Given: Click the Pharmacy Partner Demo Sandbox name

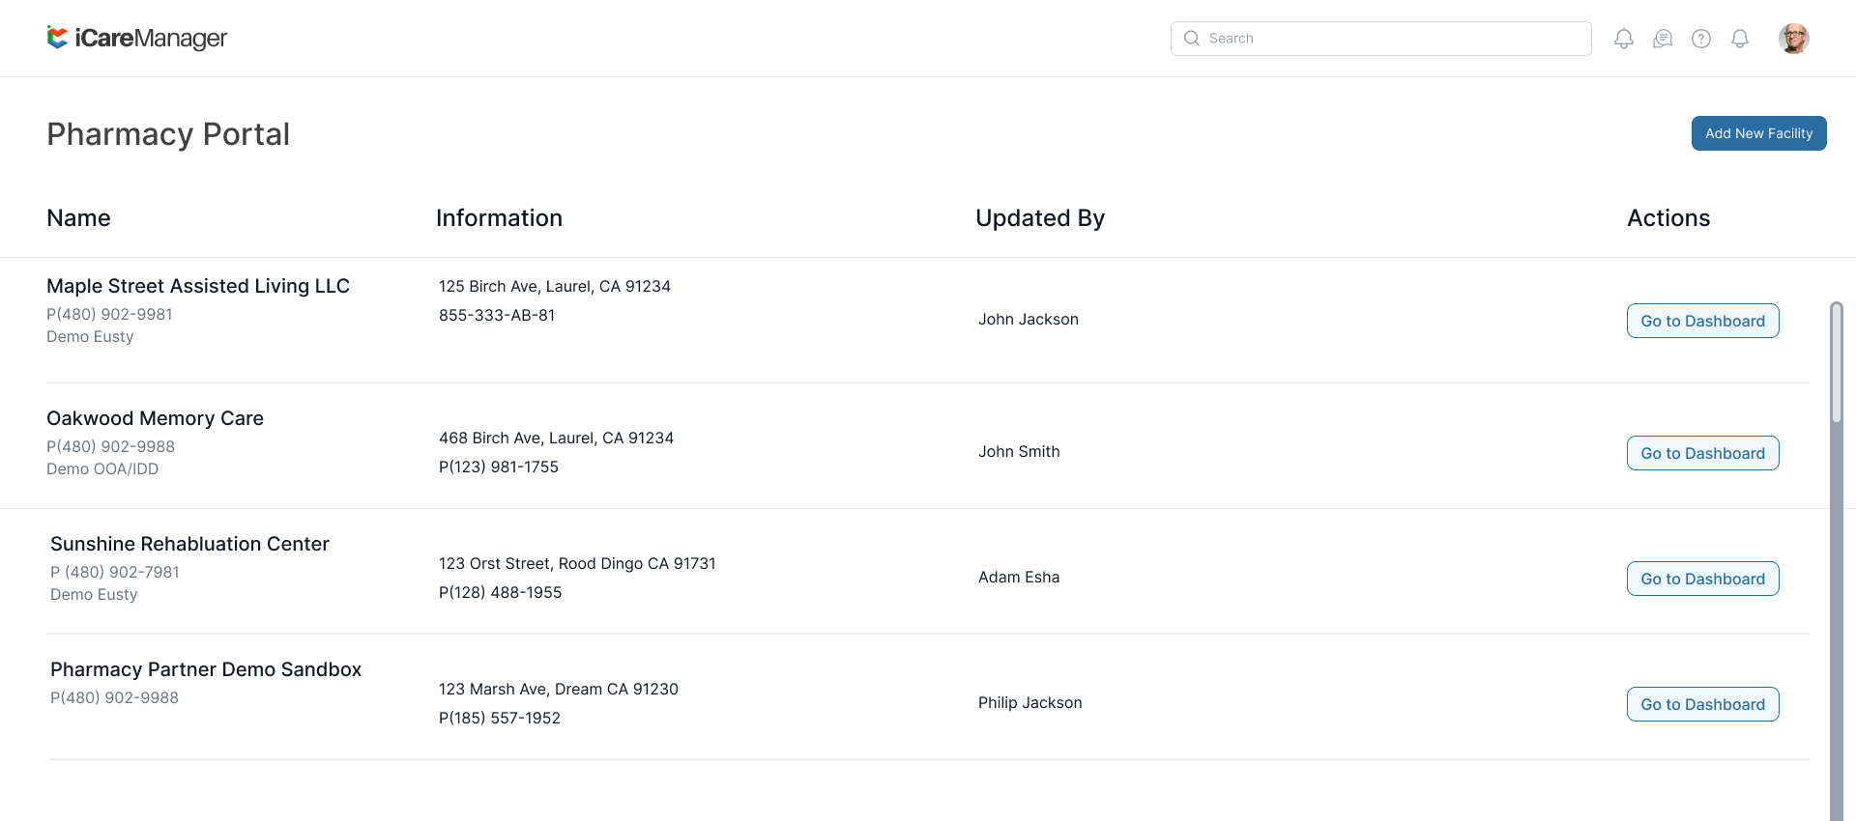Looking at the screenshot, I should [x=206, y=669].
